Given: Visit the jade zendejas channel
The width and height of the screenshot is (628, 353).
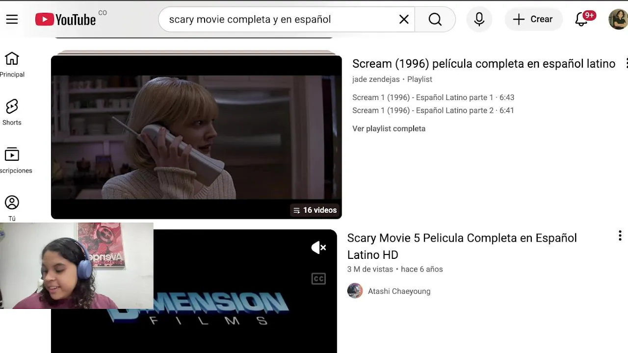Looking at the screenshot, I should [x=376, y=79].
